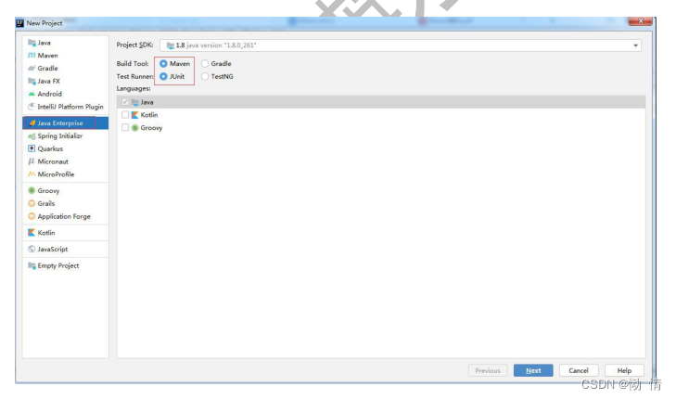Enable the Groovy language checkbox
The image size is (676, 399).
125,128
